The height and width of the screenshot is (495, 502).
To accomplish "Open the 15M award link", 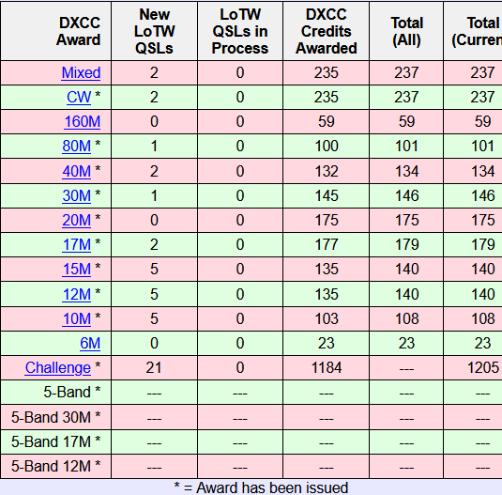I will 77,269.
